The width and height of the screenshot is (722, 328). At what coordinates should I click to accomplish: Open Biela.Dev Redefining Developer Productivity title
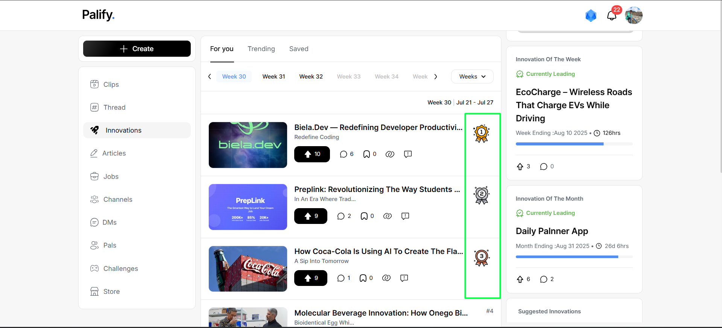378,127
